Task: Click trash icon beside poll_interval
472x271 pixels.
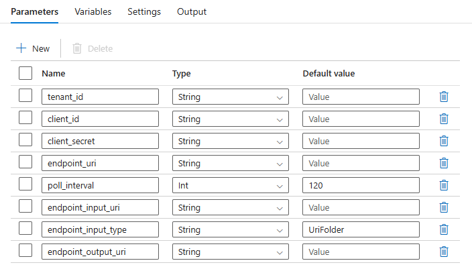Action: [443, 185]
